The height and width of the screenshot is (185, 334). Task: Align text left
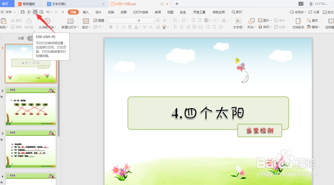(175, 27)
